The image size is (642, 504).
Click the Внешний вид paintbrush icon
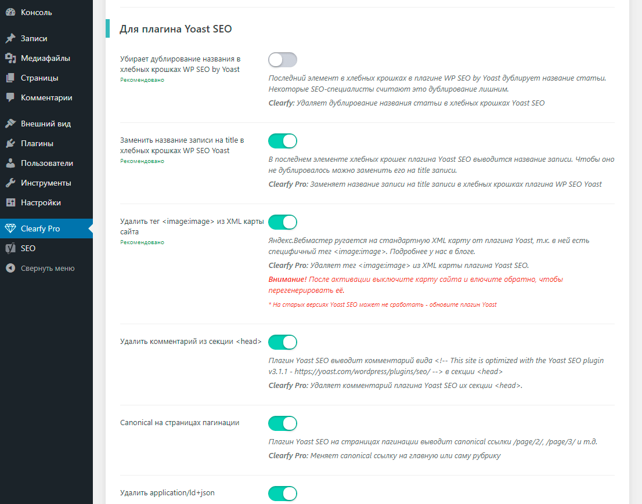10,124
